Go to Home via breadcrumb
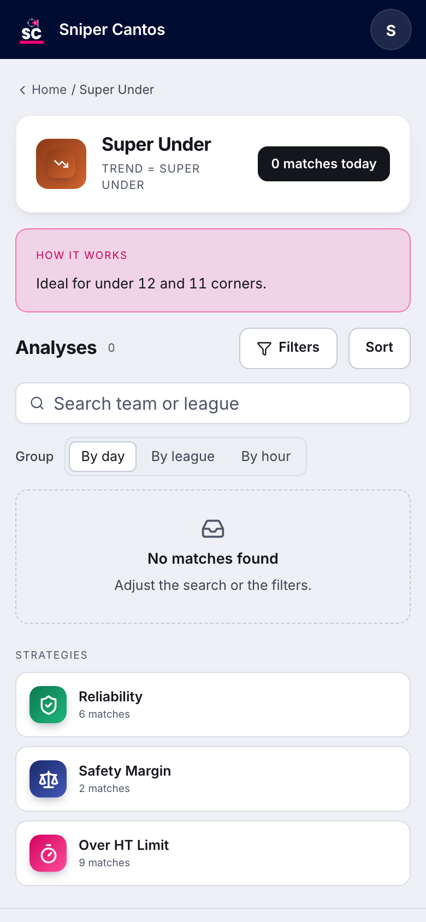This screenshot has height=922, width=426. click(49, 90)
